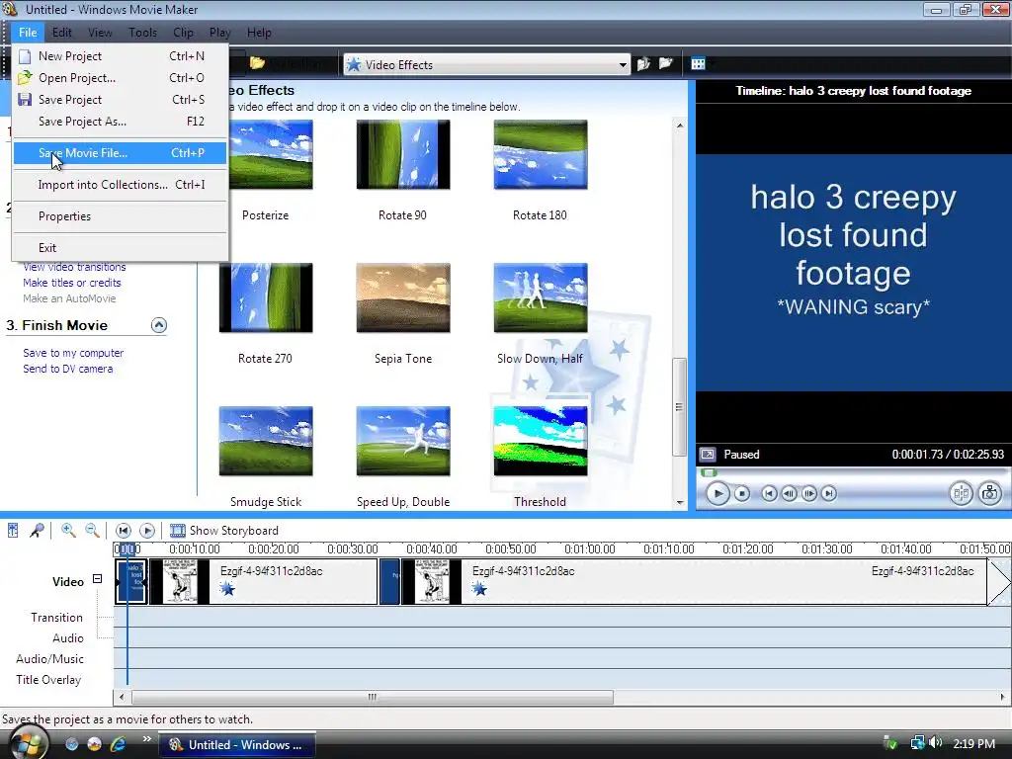Click the preview seek bar slider handle

(710, 473)
